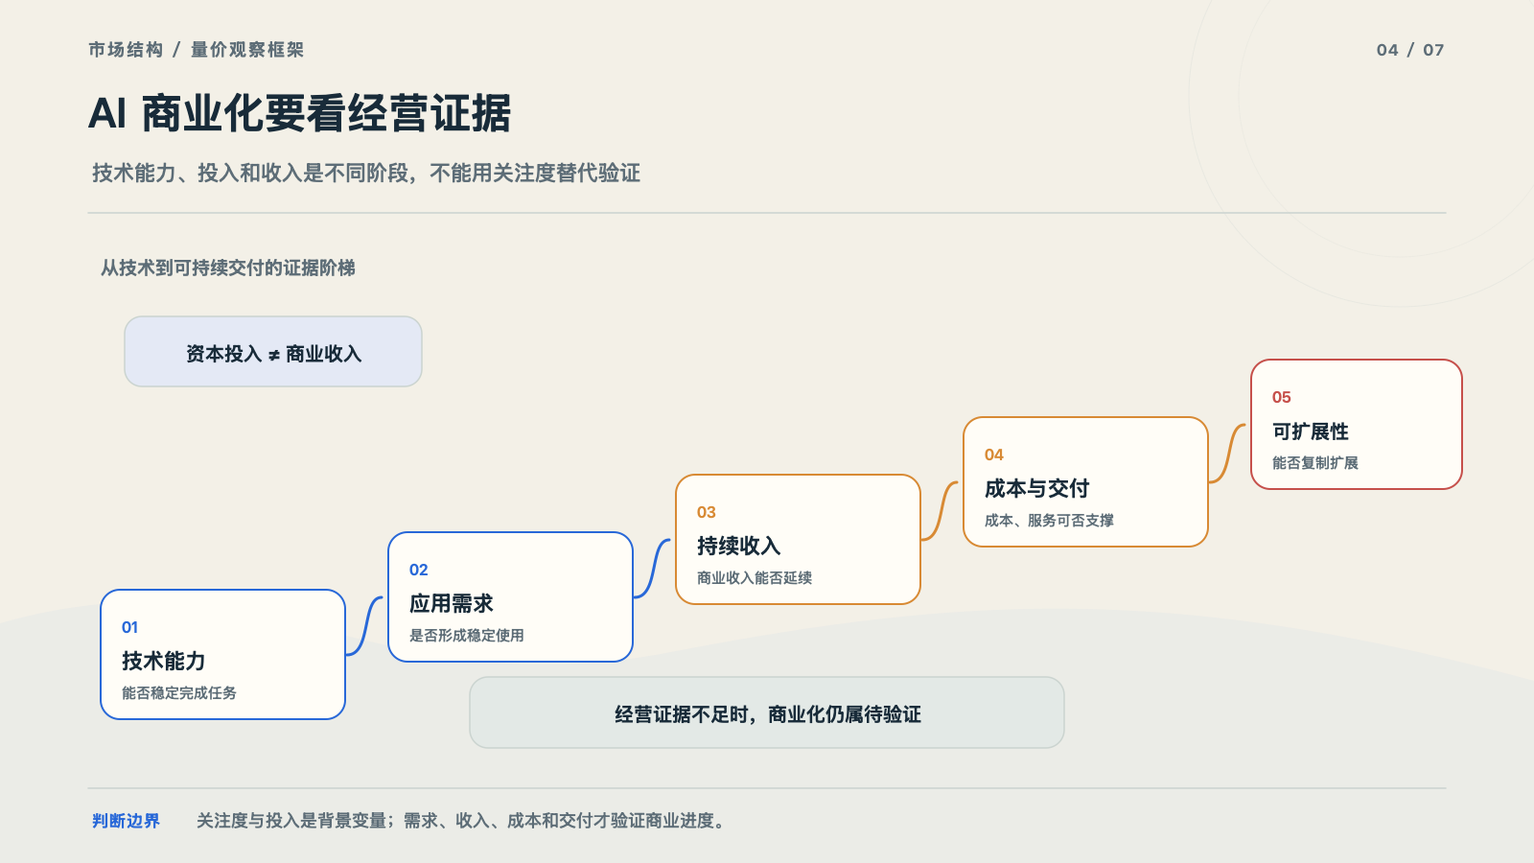
Task: Select breadcrumb text '市场结构 / 量价观察框架'
Action: click(x=196, y=50)
